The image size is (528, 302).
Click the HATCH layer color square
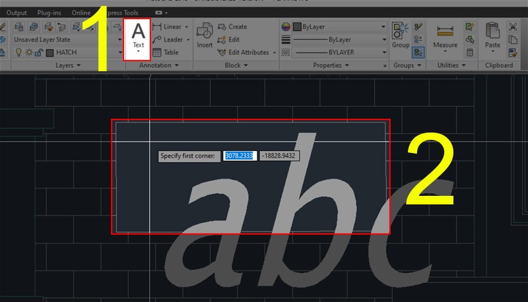(x=50, y=53)
